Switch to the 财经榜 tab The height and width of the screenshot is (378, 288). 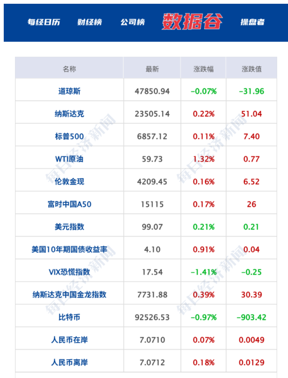pyautogui.click(x=89, y=22)
